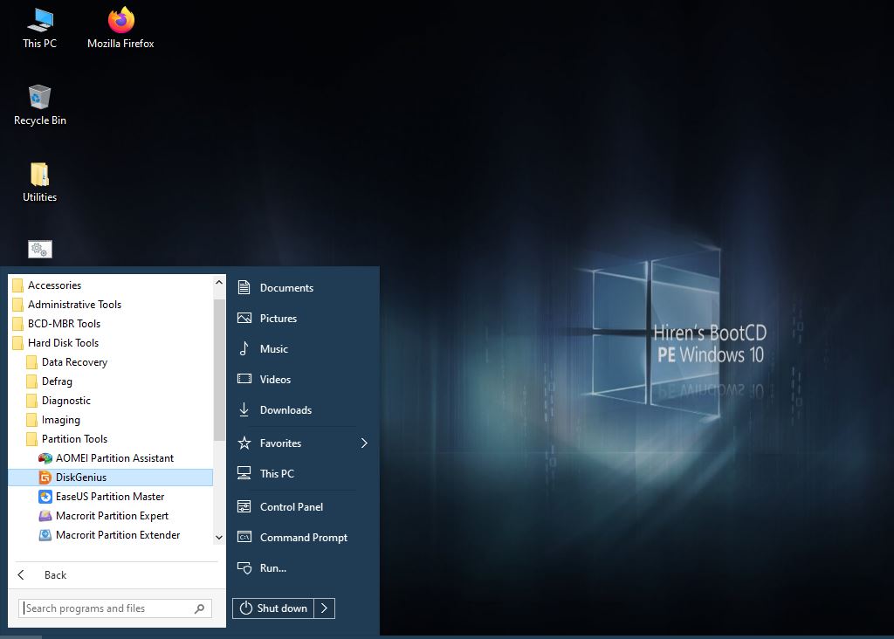Expand the Data Recovery folder
The image size is (894, 639).
(74, 362)
